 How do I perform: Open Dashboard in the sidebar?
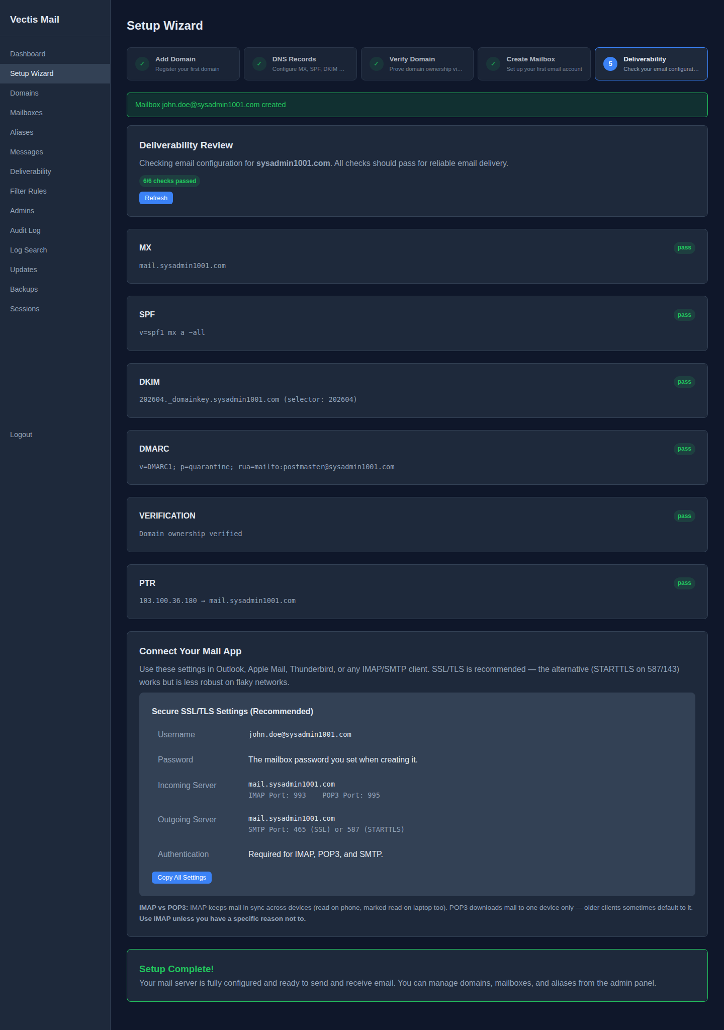(55, 54)
